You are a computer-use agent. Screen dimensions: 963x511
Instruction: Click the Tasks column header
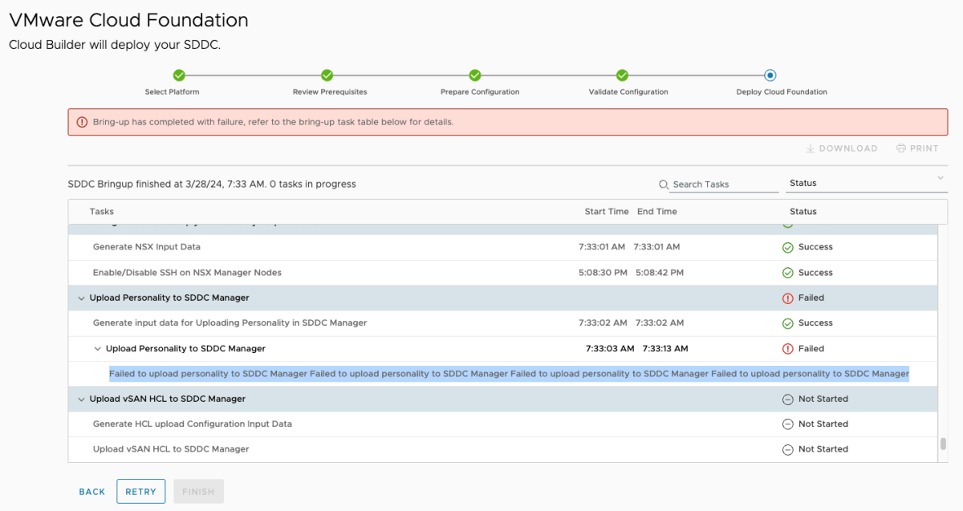click(102, 212)
